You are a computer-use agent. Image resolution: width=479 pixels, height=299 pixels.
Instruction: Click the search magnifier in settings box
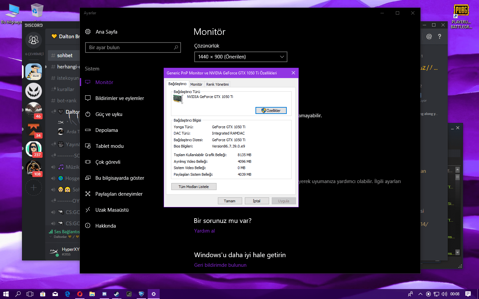(x=176, y=48)
